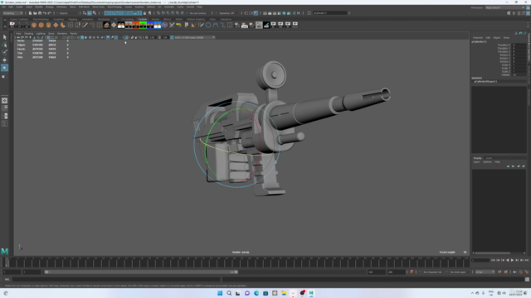
Task: Open animation preferences icon at bottom right
Action: click(x=527, y=272)
